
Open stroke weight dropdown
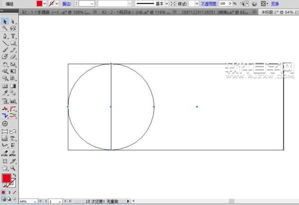(92, 3)
